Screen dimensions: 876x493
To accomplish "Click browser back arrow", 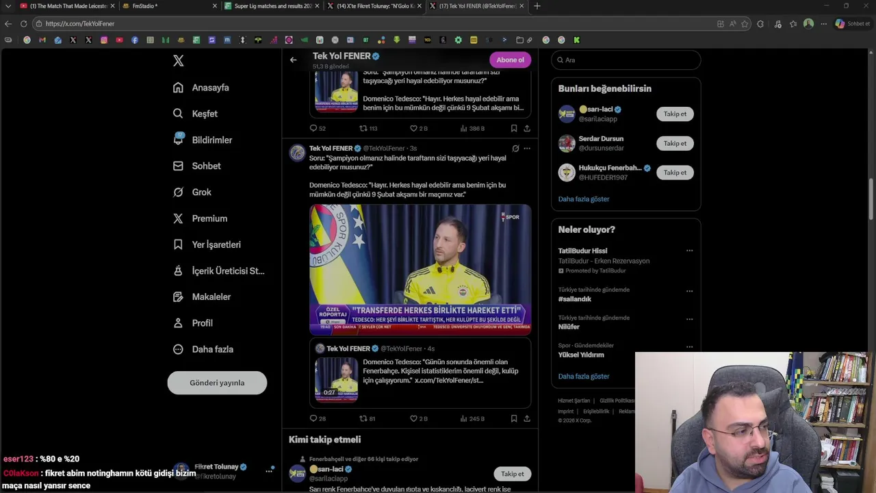I will (8, 23).
